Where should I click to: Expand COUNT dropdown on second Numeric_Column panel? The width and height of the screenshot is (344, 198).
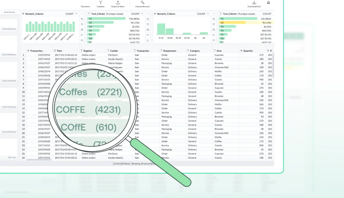coord(203,14)
